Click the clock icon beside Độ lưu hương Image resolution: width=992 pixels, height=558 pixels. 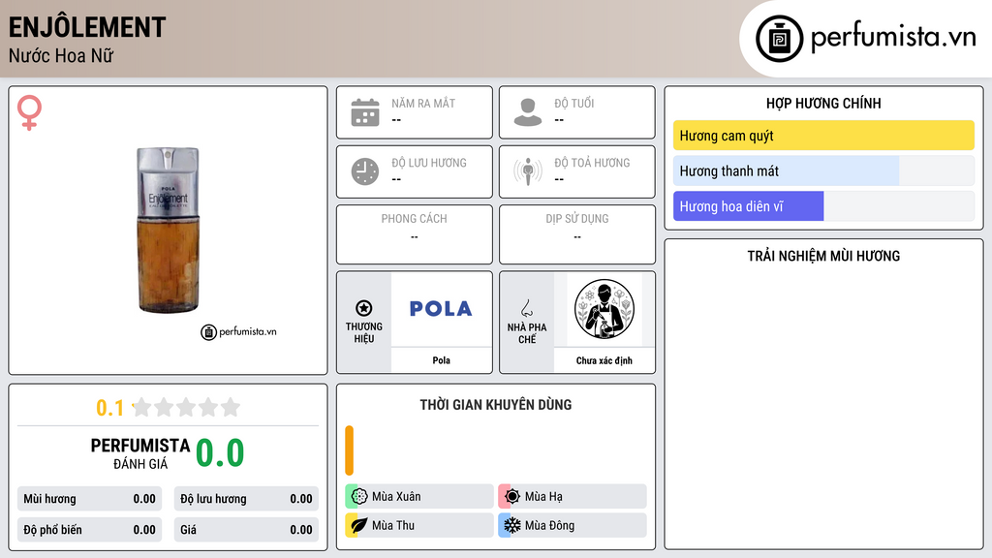[365, 171]
